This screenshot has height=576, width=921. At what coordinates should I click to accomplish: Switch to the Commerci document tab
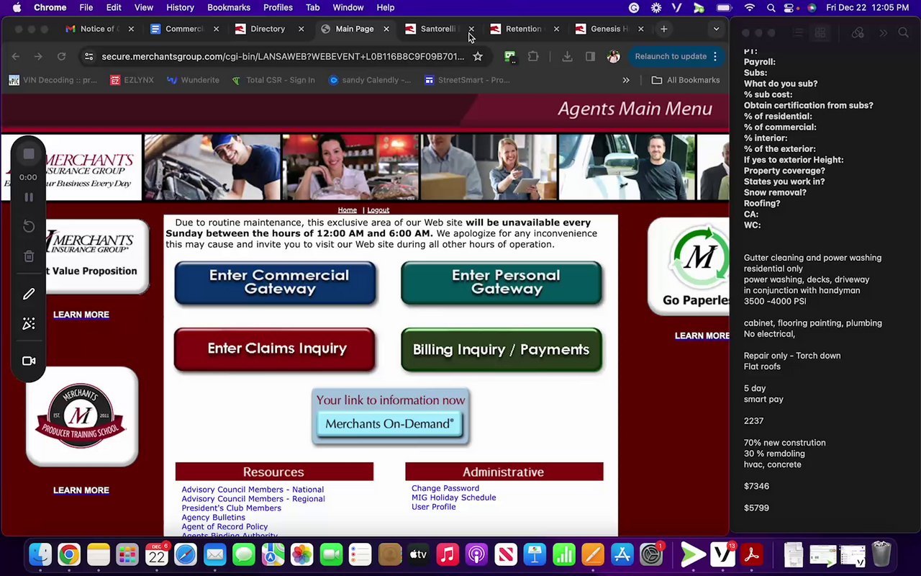(x=184, y=29)
